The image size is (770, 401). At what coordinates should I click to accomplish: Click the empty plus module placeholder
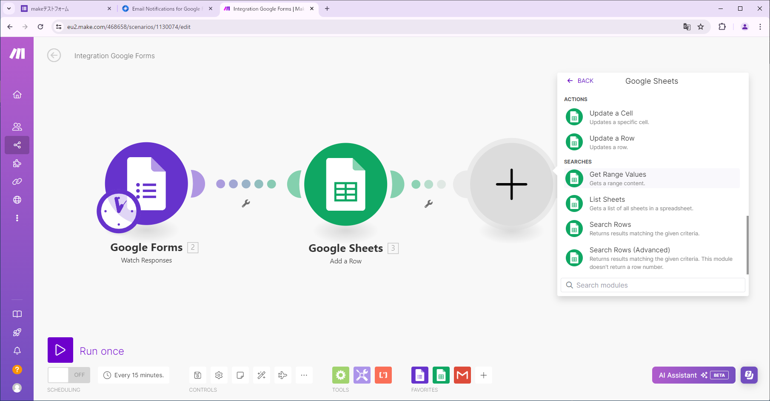point(512,184)
